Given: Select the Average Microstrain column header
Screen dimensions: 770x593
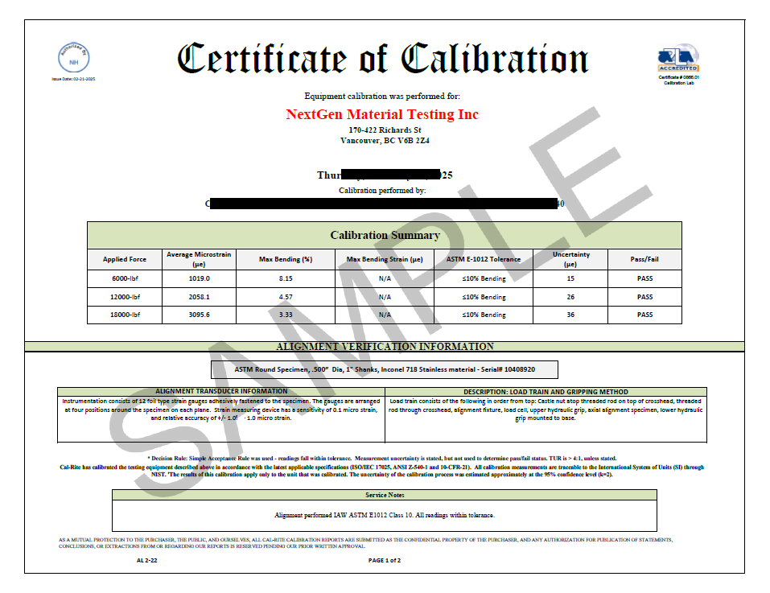Looking at the screenshot, I should pos(199,259).
